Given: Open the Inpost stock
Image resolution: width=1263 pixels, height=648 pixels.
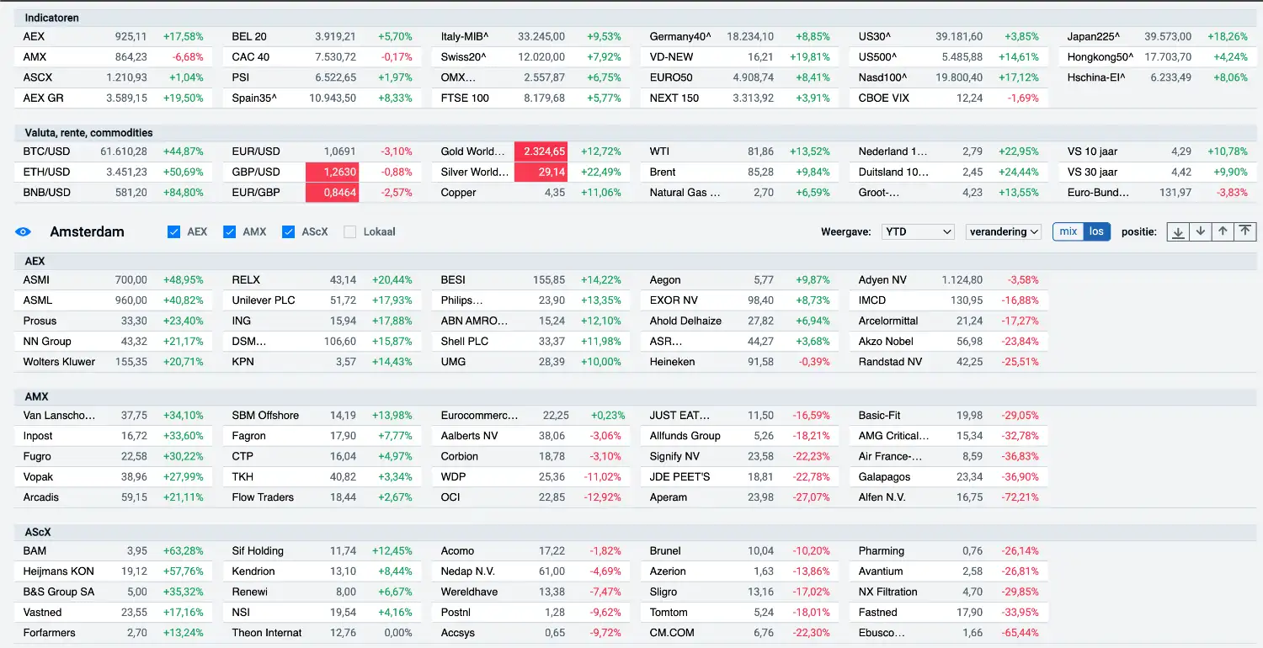Looking at the screenshot, I should [38, 436].
